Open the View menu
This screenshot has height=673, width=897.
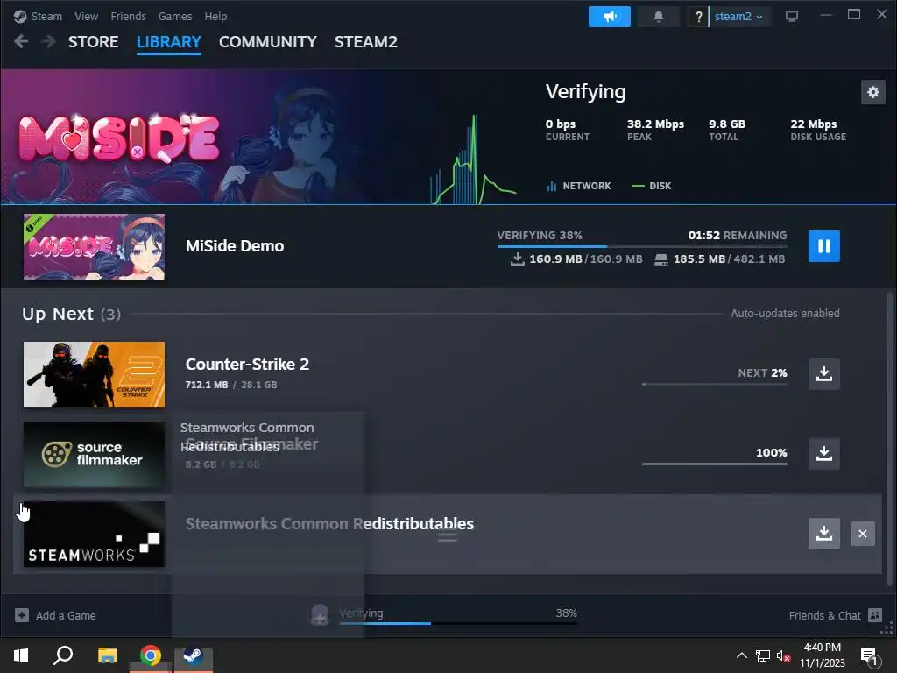click(x=86, y=16)
